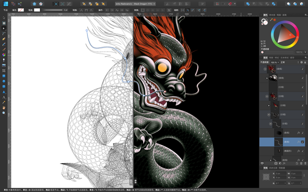Expand the helmet-thumbnail curve layer
This screenshot has width=308, height=192.
point(267,78)
